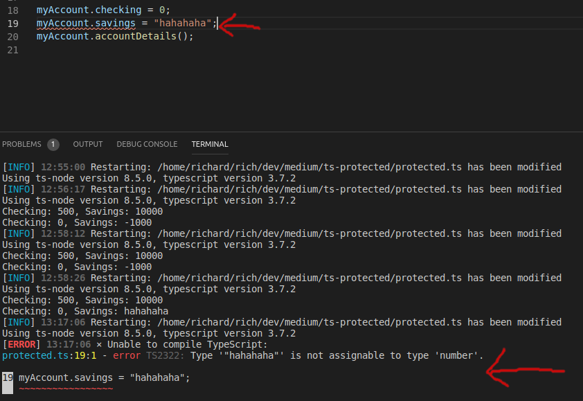This screenshot has height=401, width=583.
Task: Click the latest [INFO] restart message
Action: pyautogui.click(x=21, y=322)
